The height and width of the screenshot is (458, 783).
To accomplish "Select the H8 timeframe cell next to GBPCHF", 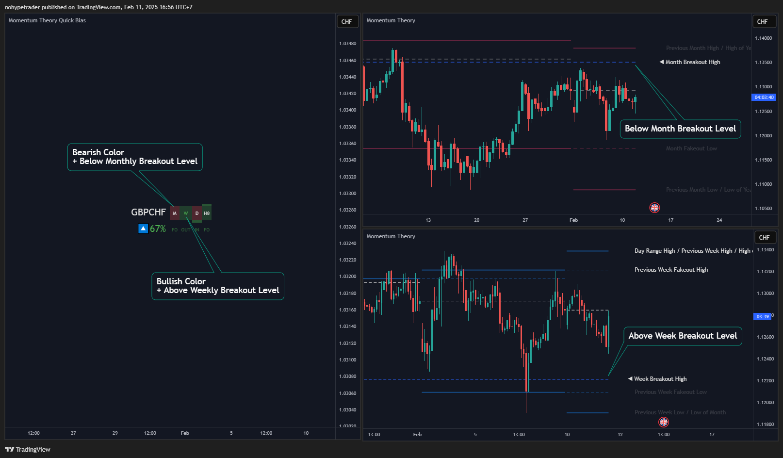I will (x=207, y=213).
